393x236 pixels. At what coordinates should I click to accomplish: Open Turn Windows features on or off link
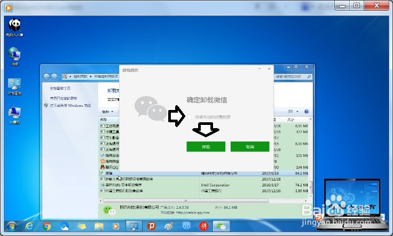point(70,106)
